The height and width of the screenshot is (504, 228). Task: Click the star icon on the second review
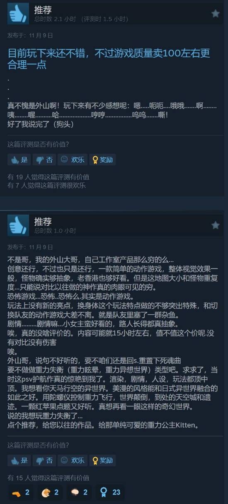(216, 225)
